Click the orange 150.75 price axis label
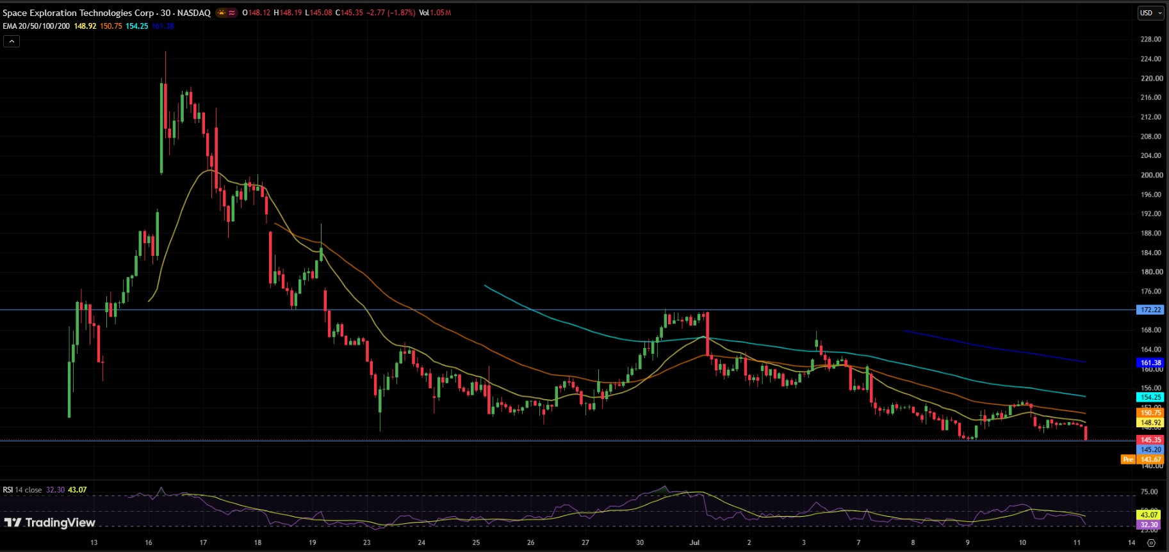 1150,413
